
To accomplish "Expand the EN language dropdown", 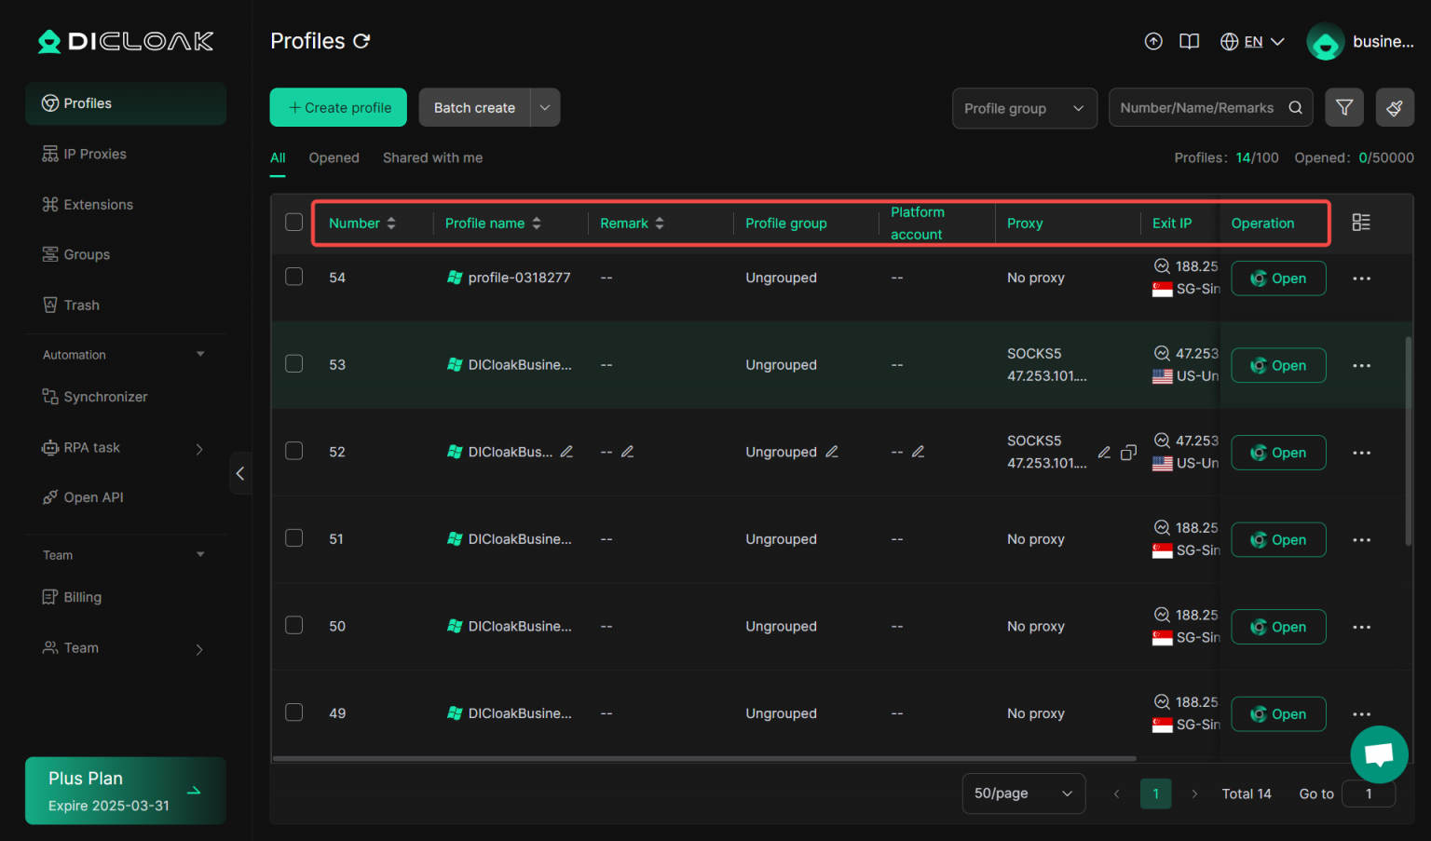I will (1253, 41).
